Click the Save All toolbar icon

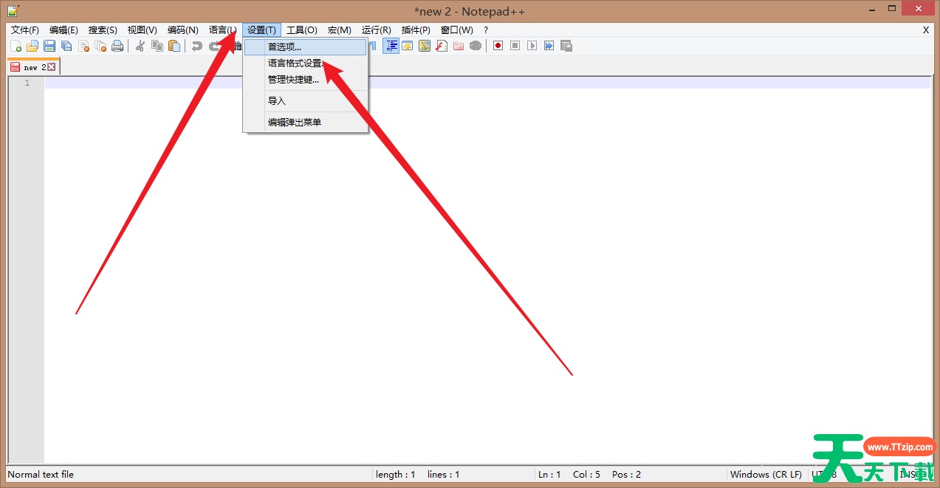coord(66,45)
